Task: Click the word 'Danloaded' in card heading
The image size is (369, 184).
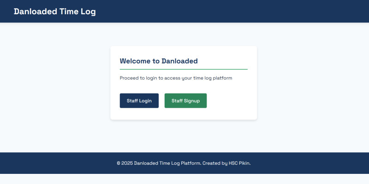Action: 179,61
